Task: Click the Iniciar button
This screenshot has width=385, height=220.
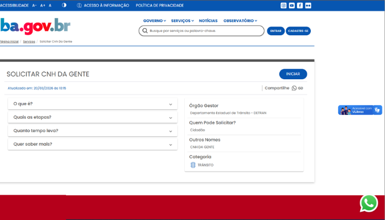Action: pyautogui.click(x=293, y=74)
